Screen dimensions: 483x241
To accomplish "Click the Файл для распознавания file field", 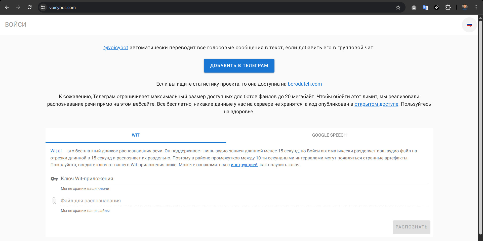I will [244, 201].
